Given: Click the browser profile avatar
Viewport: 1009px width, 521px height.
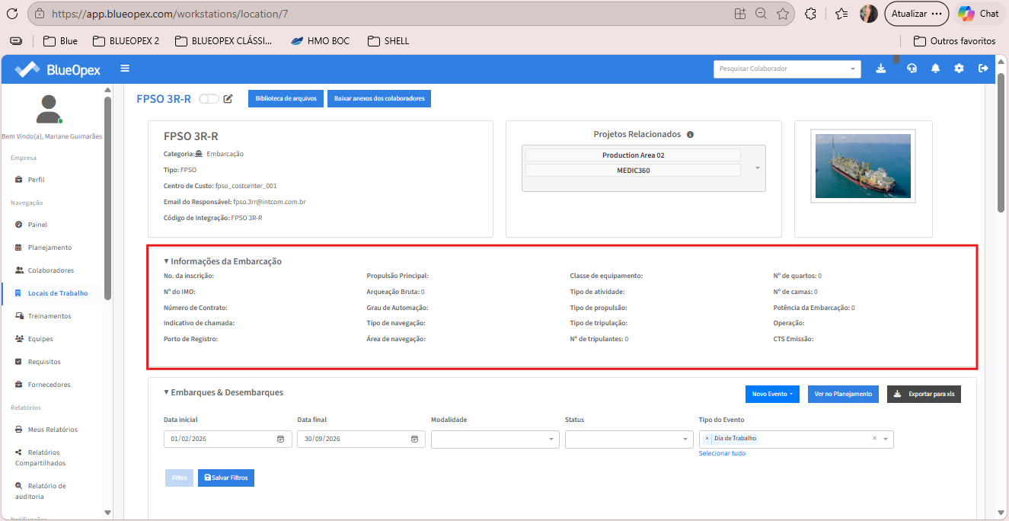Looking at the screenshot, I should [868, 14].
